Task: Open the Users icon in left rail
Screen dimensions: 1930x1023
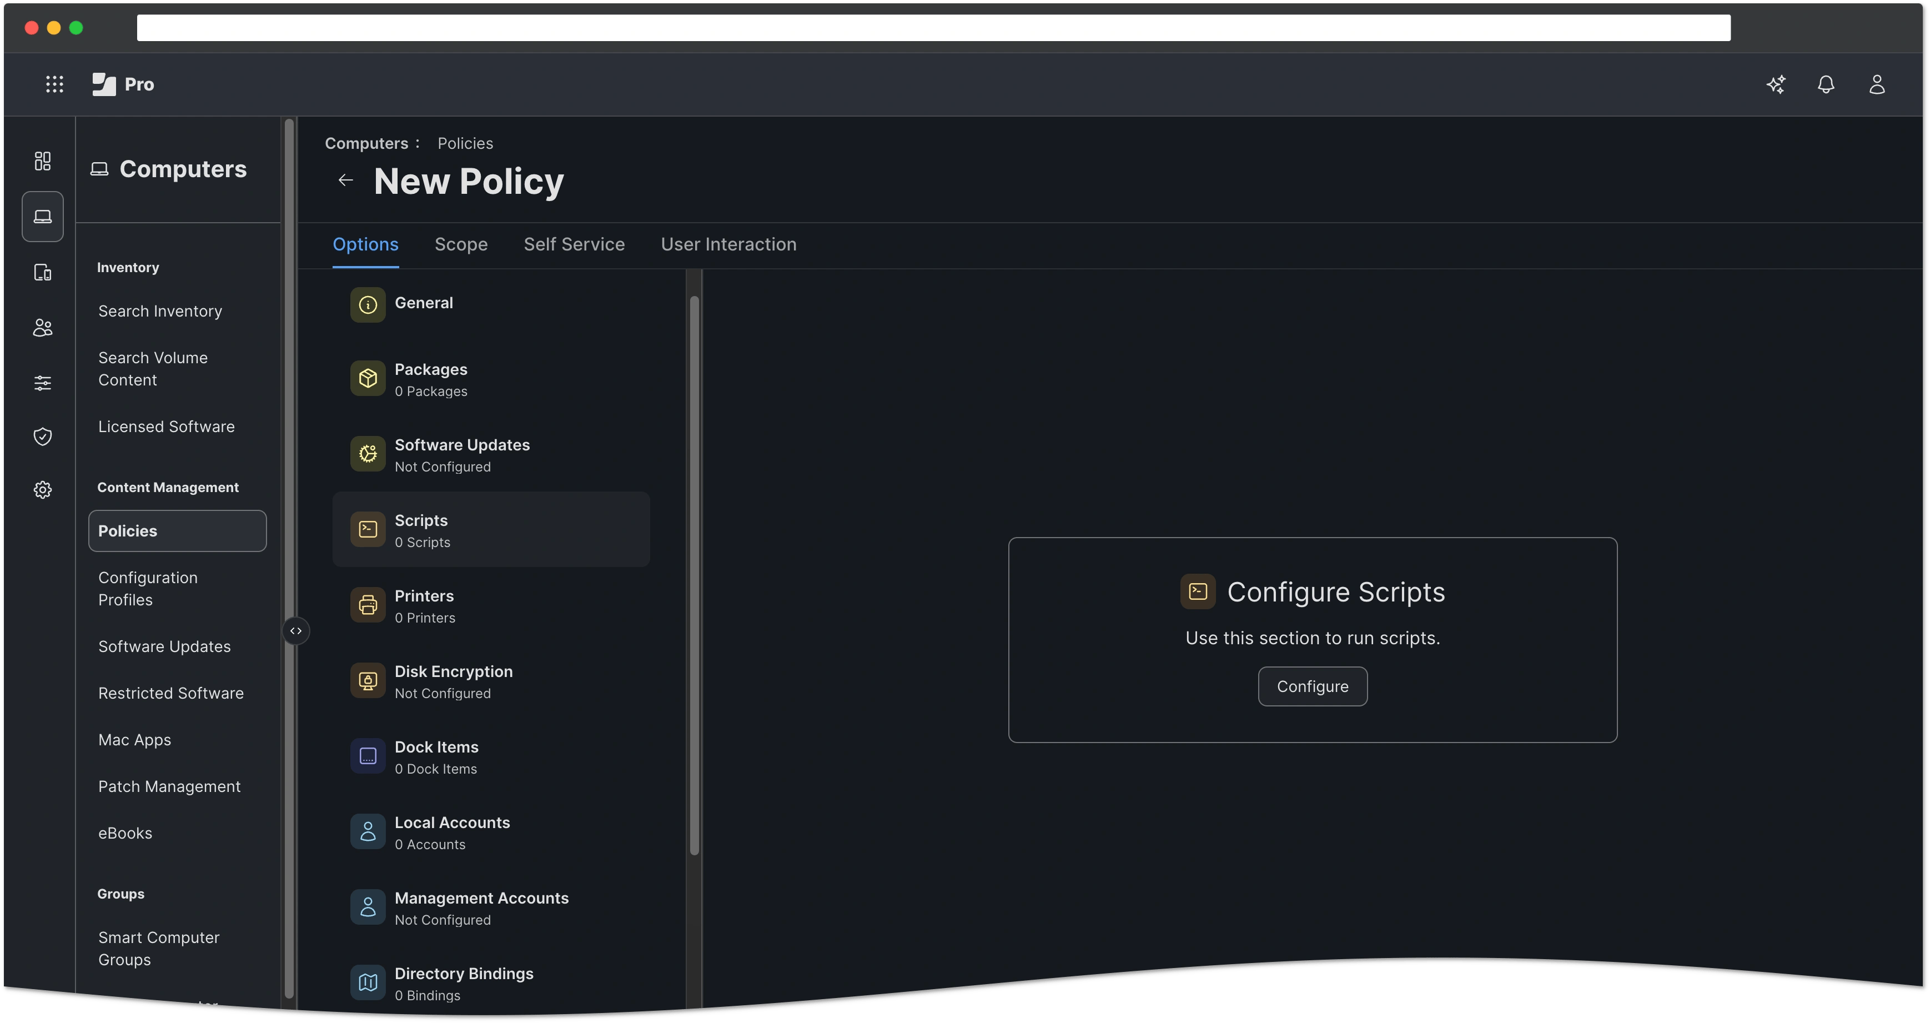Action: [x=43, y=328]
